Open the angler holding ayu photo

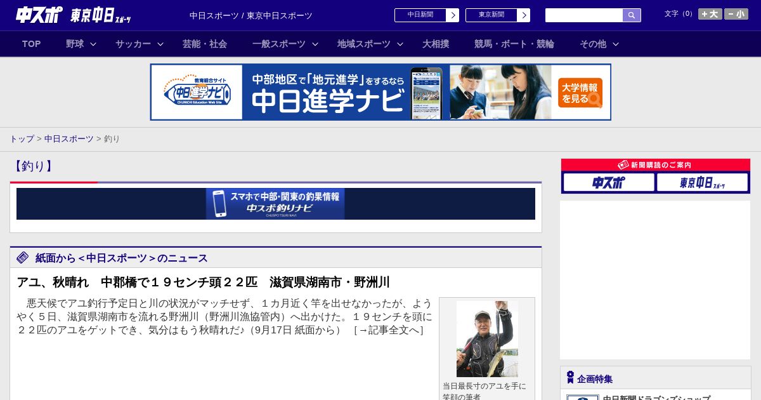pos(487,339)
